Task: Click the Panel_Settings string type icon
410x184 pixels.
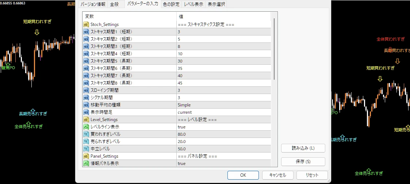Action: 86,156
